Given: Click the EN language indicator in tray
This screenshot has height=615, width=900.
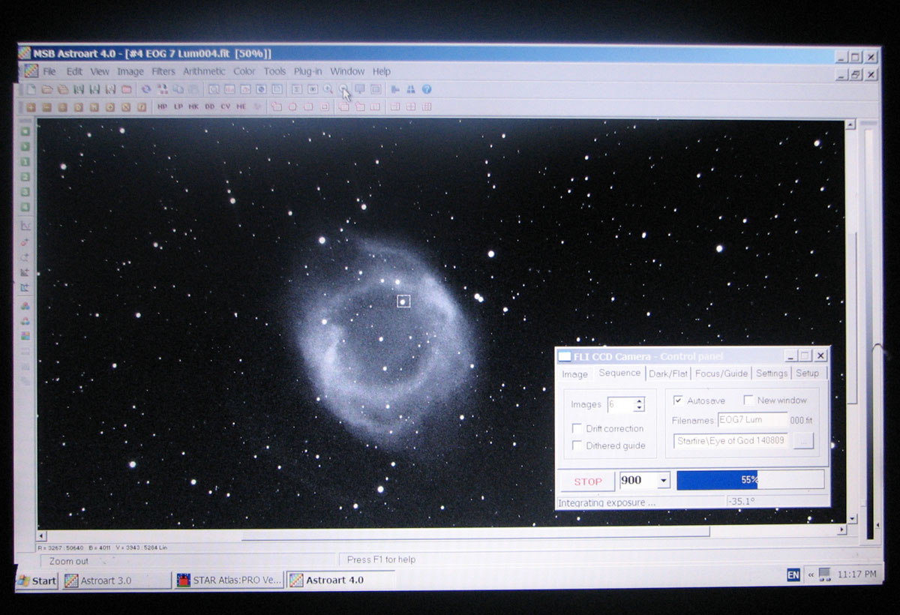Looking at the screenshot, I should point(793,574).
